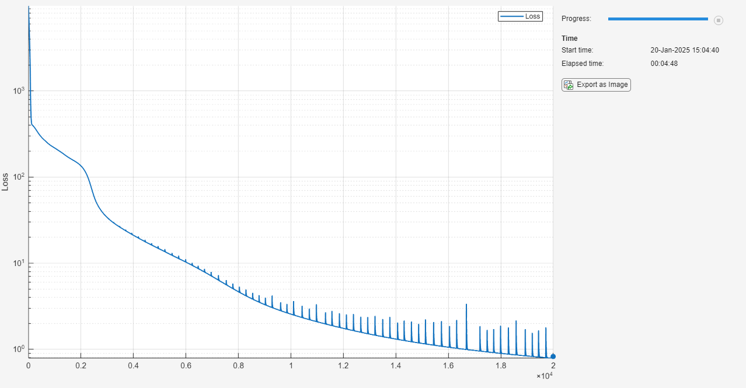Click the Elapsed time label
Image resolution: width=746 pixels, height=388 pixels.
(x=582, y=64)
